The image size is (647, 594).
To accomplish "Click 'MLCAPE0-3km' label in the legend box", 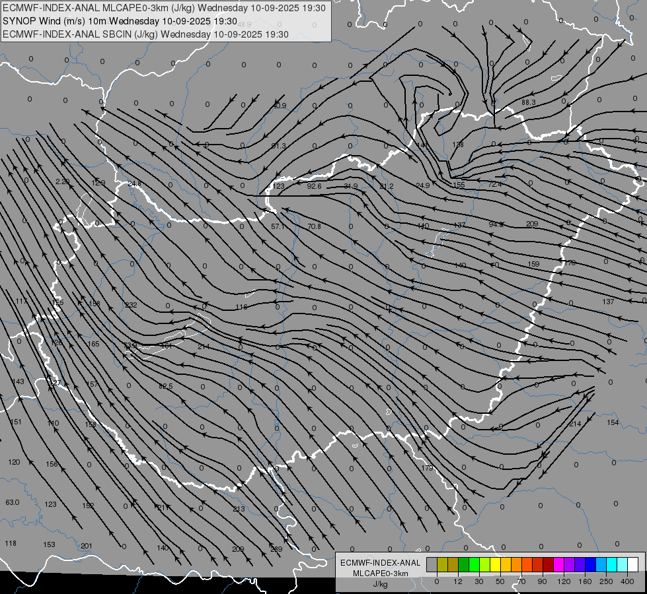I will 381,573.
